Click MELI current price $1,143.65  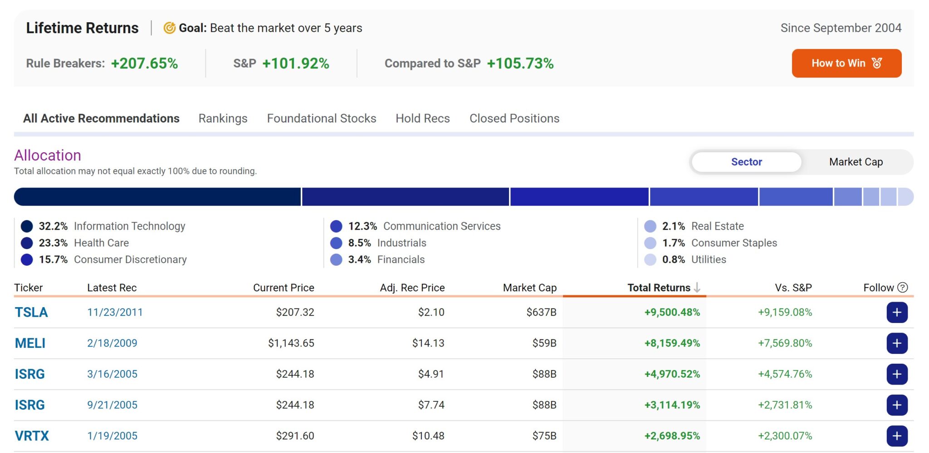click(x=291, y=343)
